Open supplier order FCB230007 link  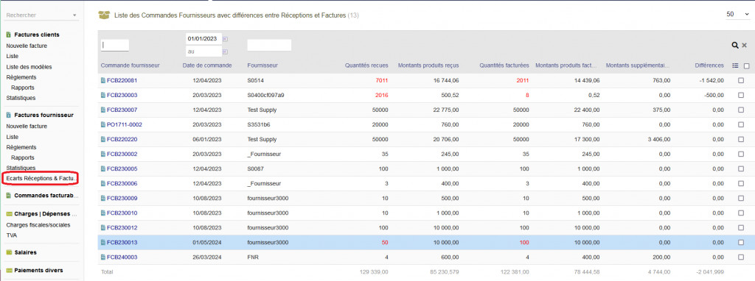(122, 110)
